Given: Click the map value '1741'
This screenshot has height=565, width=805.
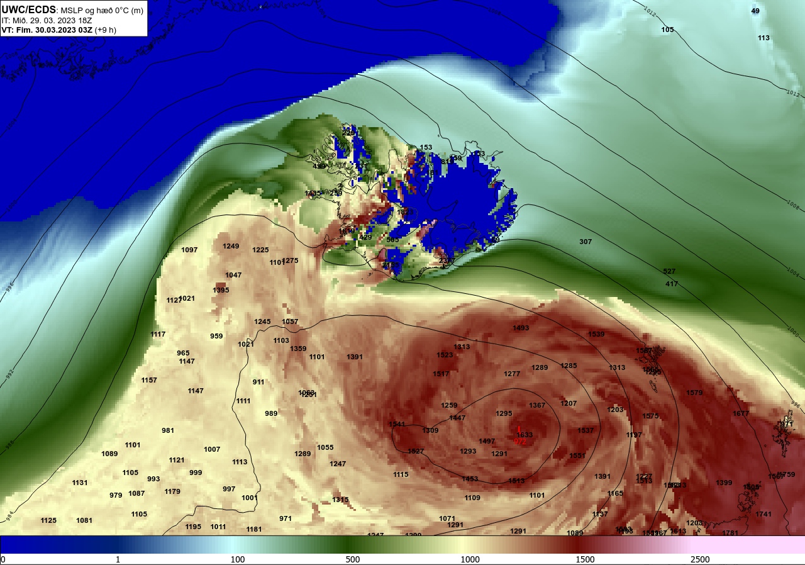Looking at the screenshot, I should [x=763, y=514].
